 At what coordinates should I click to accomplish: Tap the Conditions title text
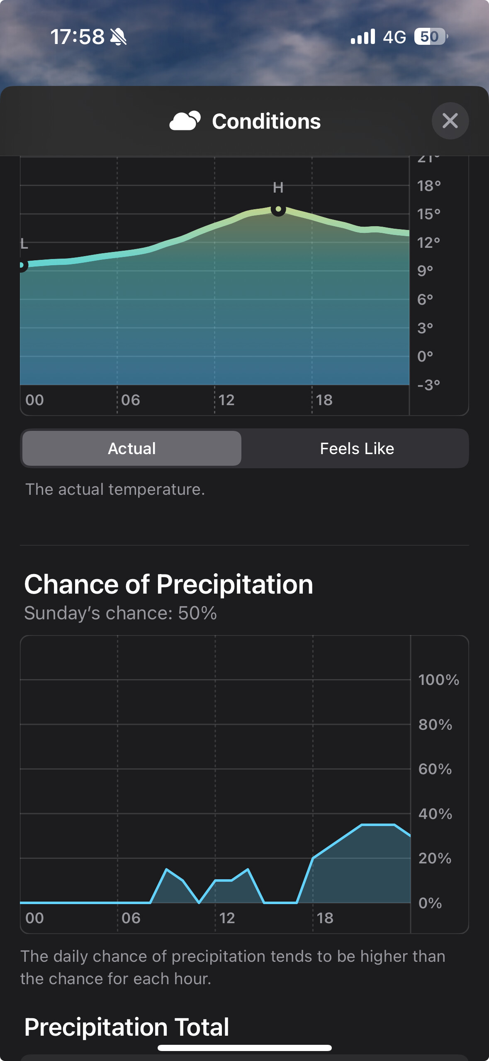(x=266, y=121)
